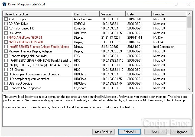
Task: Click the Select All button
Action: tap(129, 132)
